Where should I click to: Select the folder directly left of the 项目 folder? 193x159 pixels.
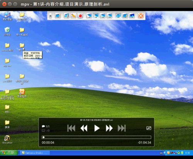click(x=7, y=78)
